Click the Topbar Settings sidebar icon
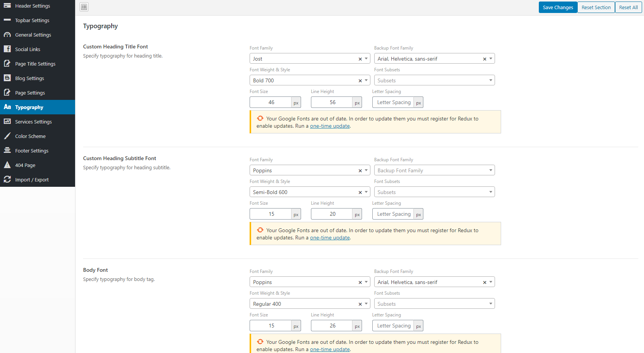 7,20
